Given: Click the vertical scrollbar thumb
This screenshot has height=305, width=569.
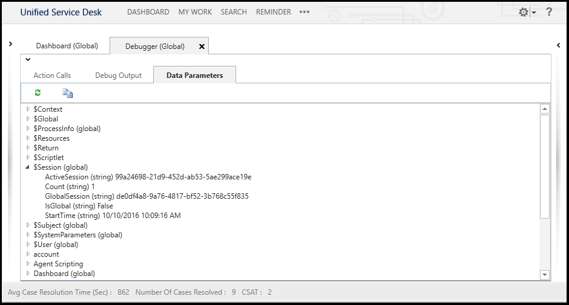Looking at the screenshot, I should coord(544,167).
